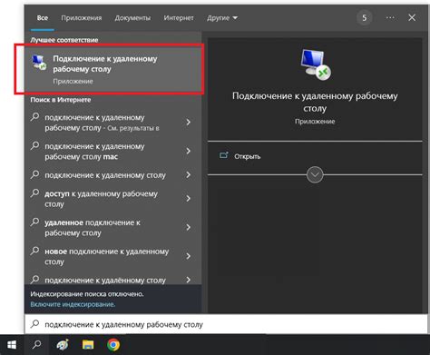Switch to the Все tab
The image size is (430, 355).
click(43, 18)
